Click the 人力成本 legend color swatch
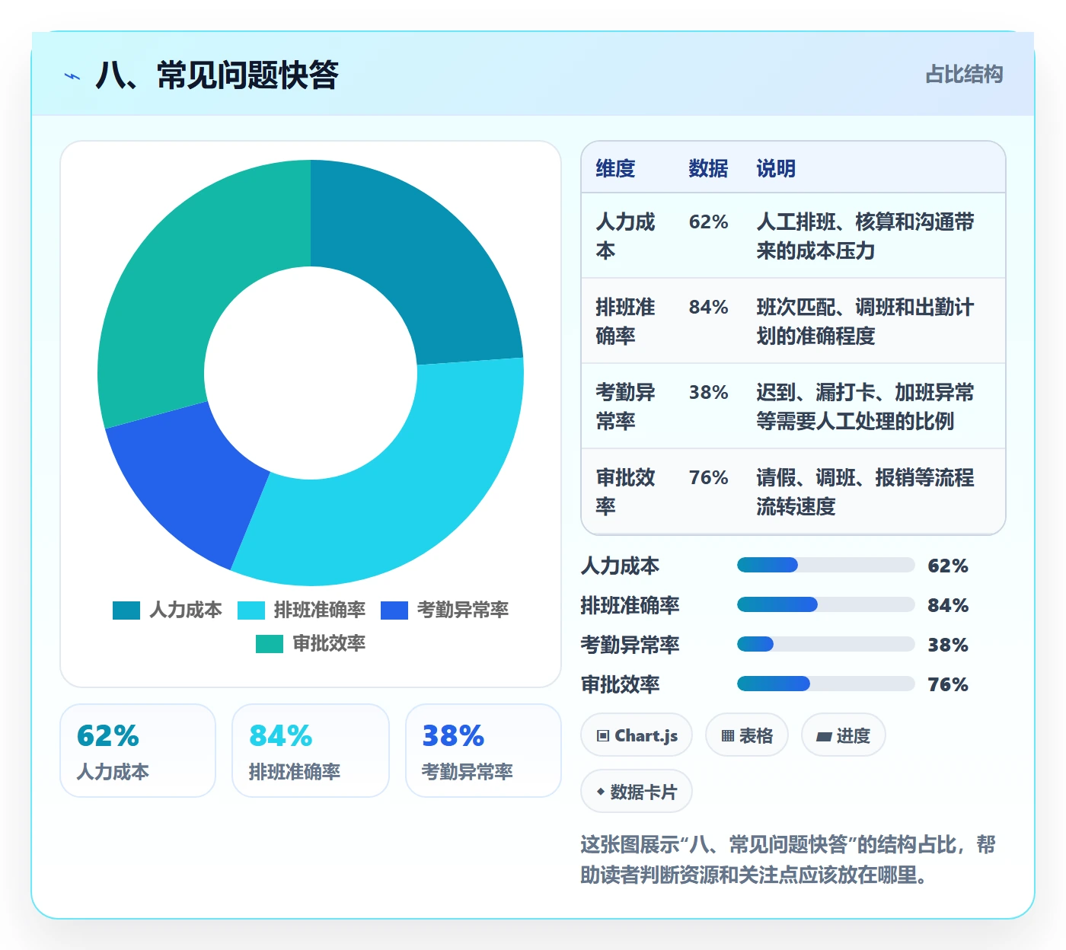The width and height of the screenshot is (1066, 950). click(126, 610)
